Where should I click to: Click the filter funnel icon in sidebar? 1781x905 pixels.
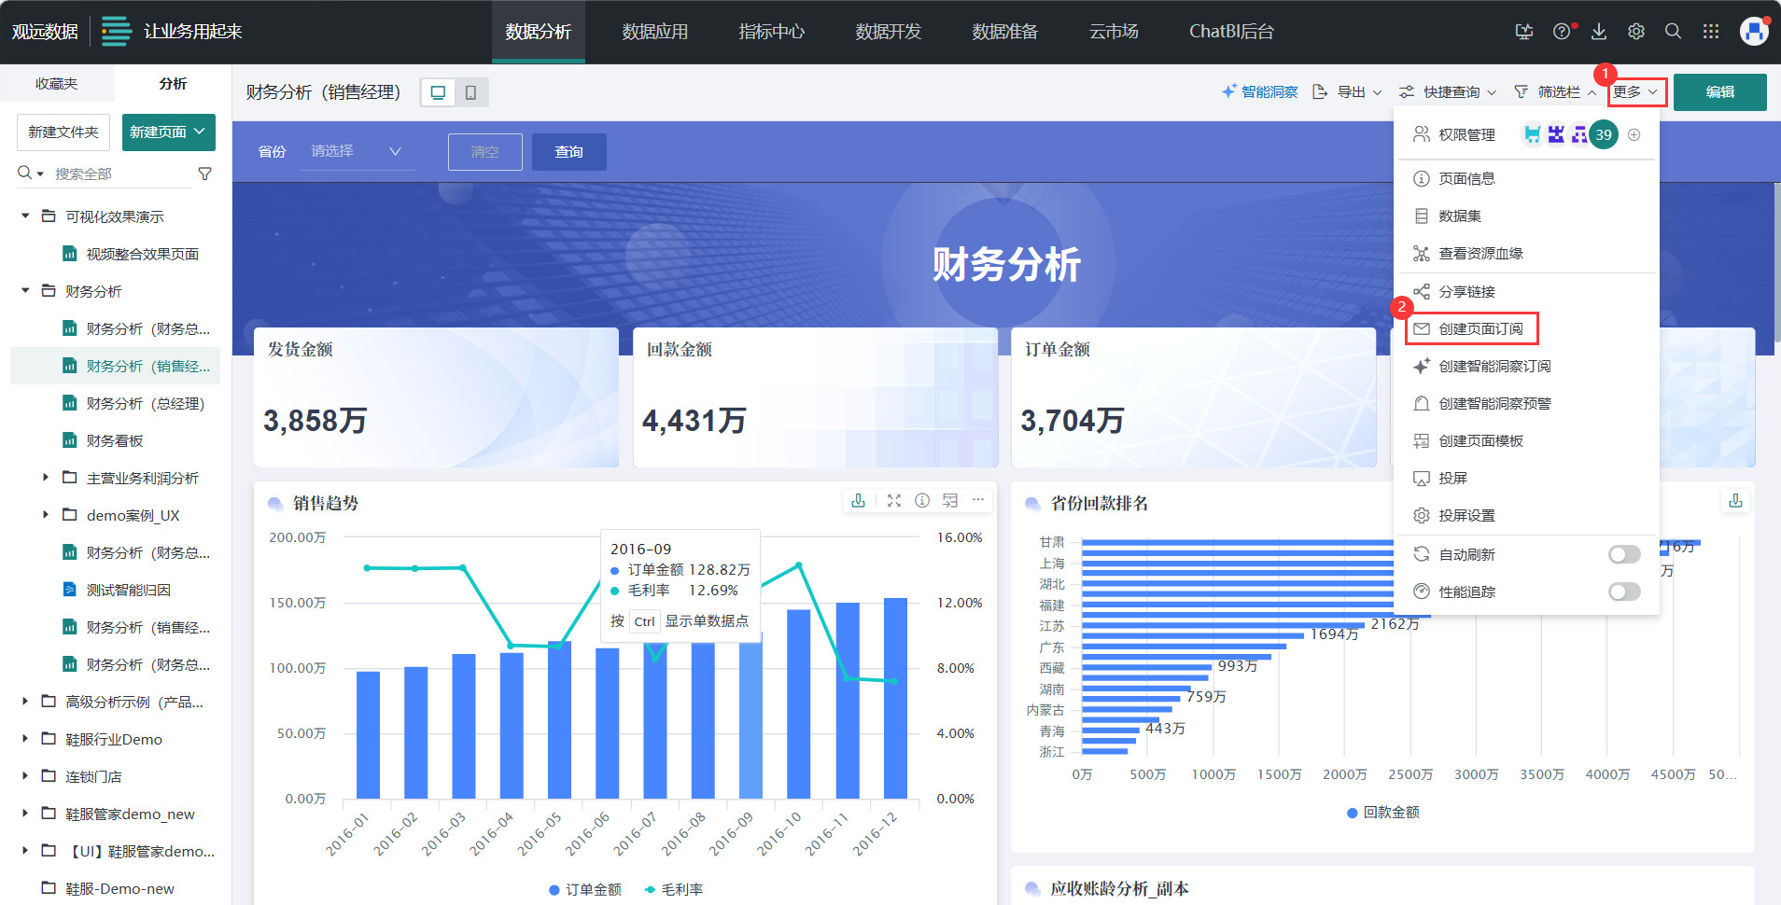pyautogui.click(x=204, y=174)
